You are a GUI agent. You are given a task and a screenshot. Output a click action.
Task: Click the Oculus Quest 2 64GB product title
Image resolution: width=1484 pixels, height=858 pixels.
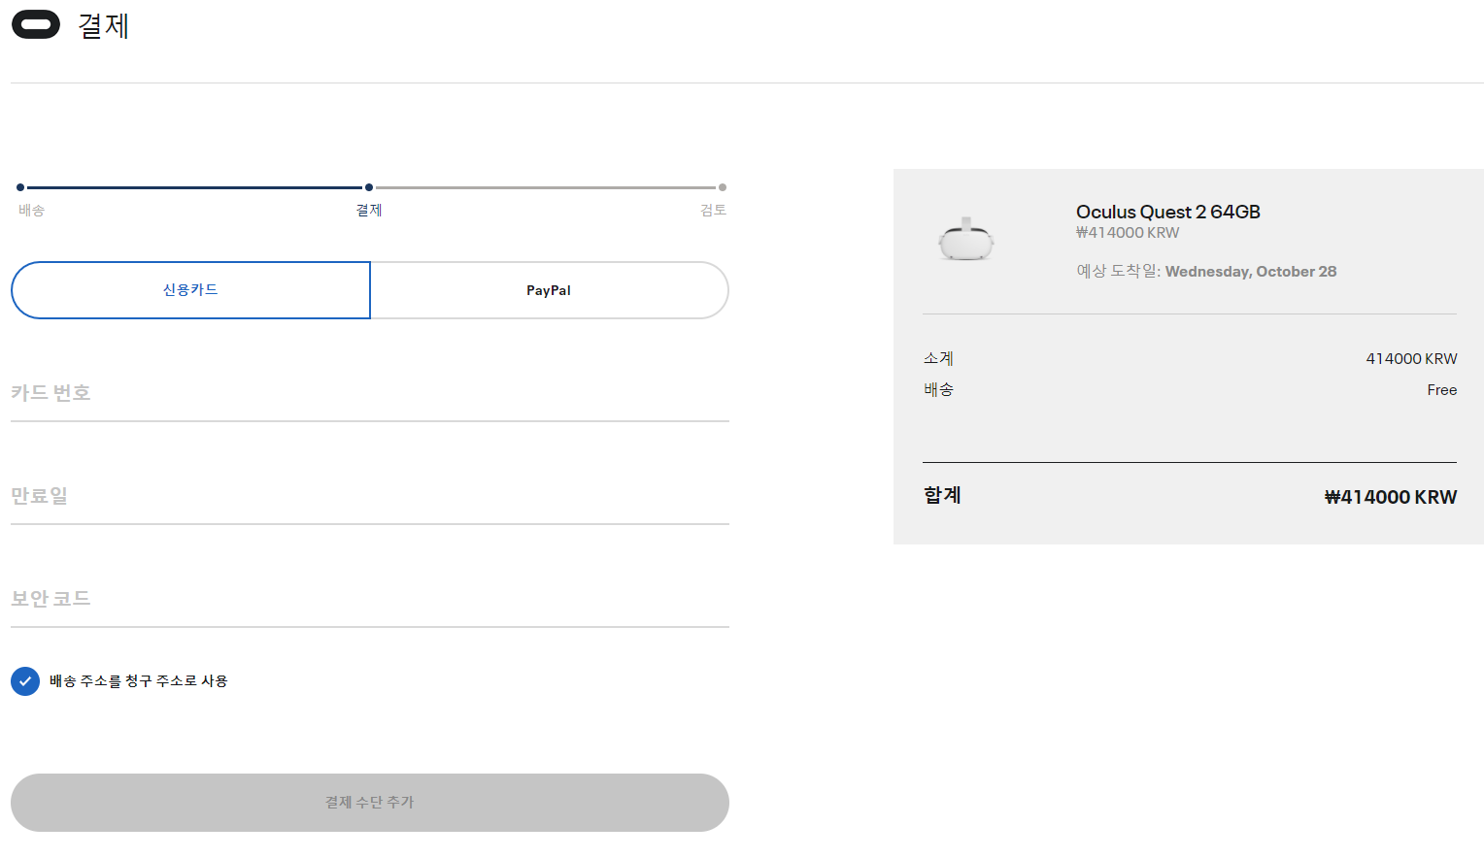coord(1168,212)
